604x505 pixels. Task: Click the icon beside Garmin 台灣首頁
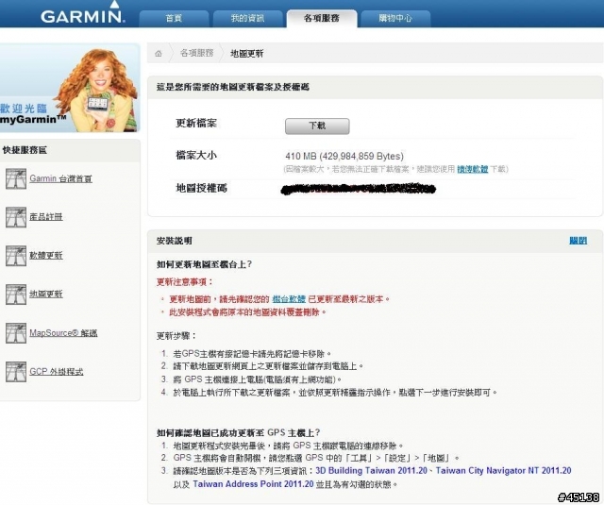[16, 178]
